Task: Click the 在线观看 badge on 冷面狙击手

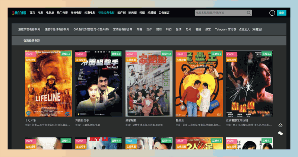Action: tap(81, 60)
